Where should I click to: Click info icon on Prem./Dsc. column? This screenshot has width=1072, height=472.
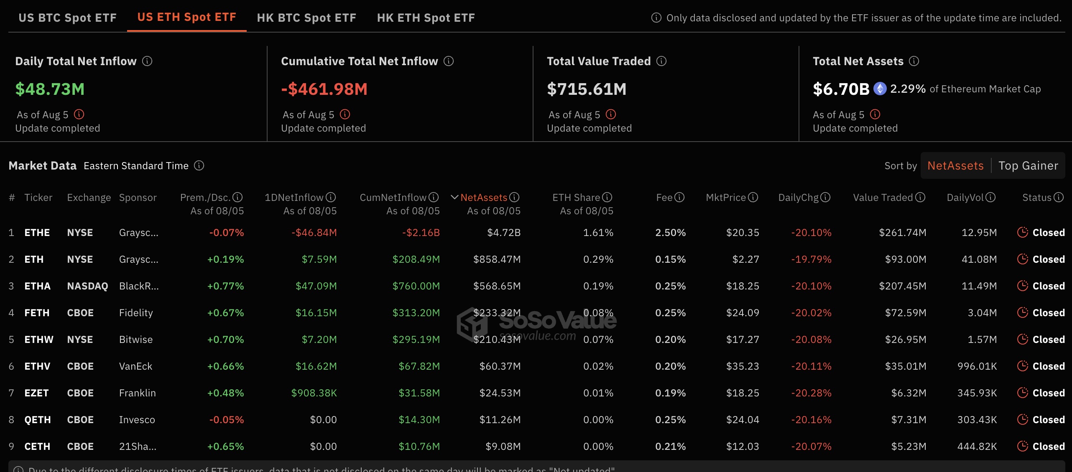(x=237, y=197)
